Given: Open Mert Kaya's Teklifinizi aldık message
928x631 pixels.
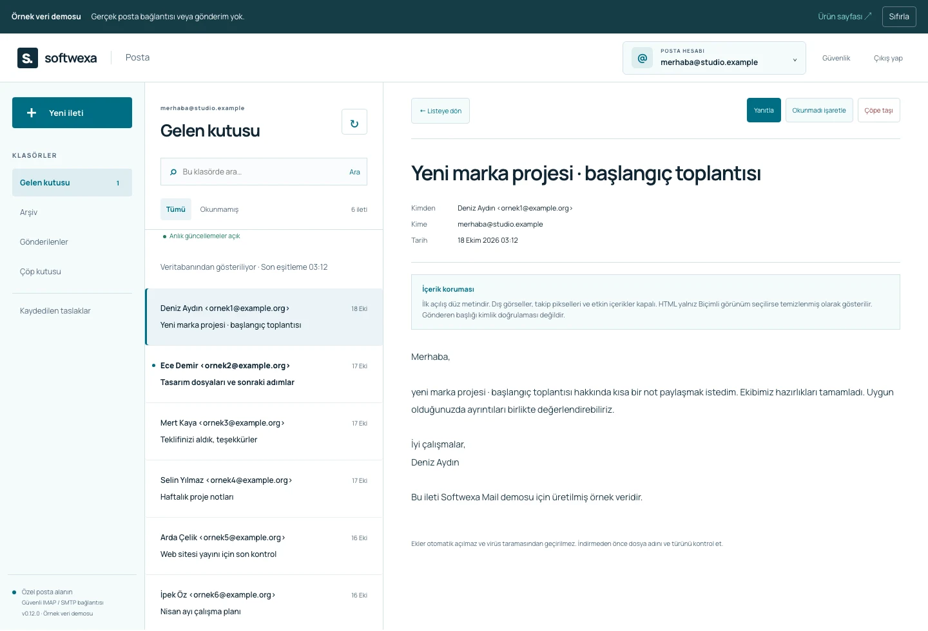Looking at the screenshot, I should (x=264, y=431).
